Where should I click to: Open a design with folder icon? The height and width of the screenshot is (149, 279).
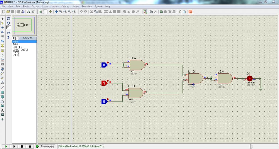[8, 12]
